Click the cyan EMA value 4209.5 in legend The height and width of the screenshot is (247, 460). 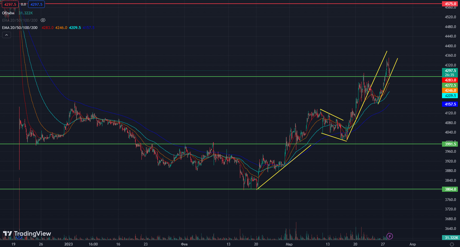click(75, 28)
